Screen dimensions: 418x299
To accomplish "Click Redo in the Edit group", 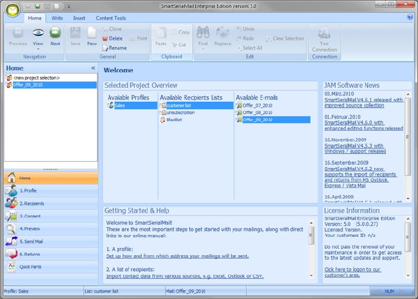I will (x=245, y=38).
